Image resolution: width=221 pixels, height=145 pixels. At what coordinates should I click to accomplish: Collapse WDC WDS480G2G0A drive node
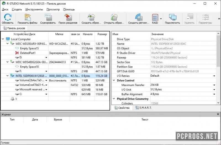[8, 62]
